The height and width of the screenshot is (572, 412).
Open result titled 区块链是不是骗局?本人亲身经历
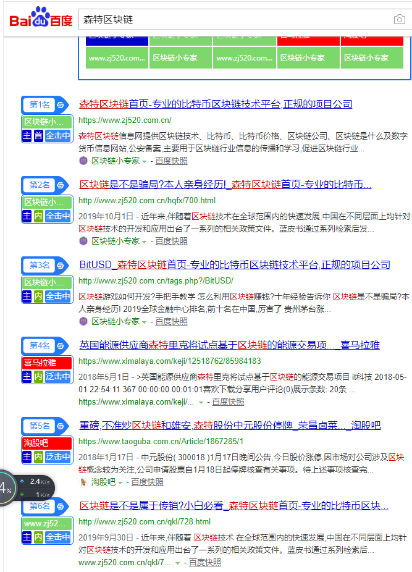point(225,185)
